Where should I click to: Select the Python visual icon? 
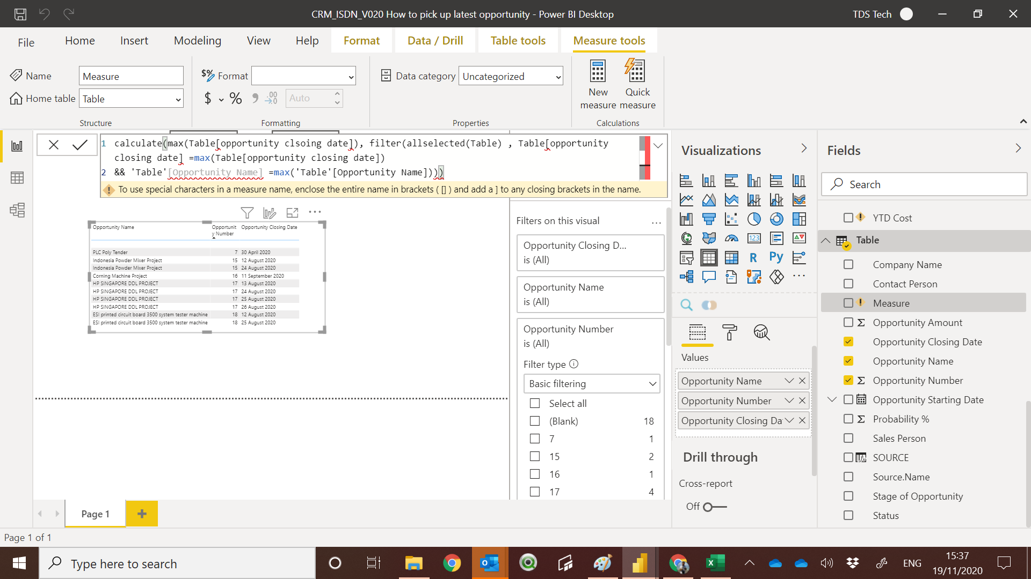pos(776,257)
